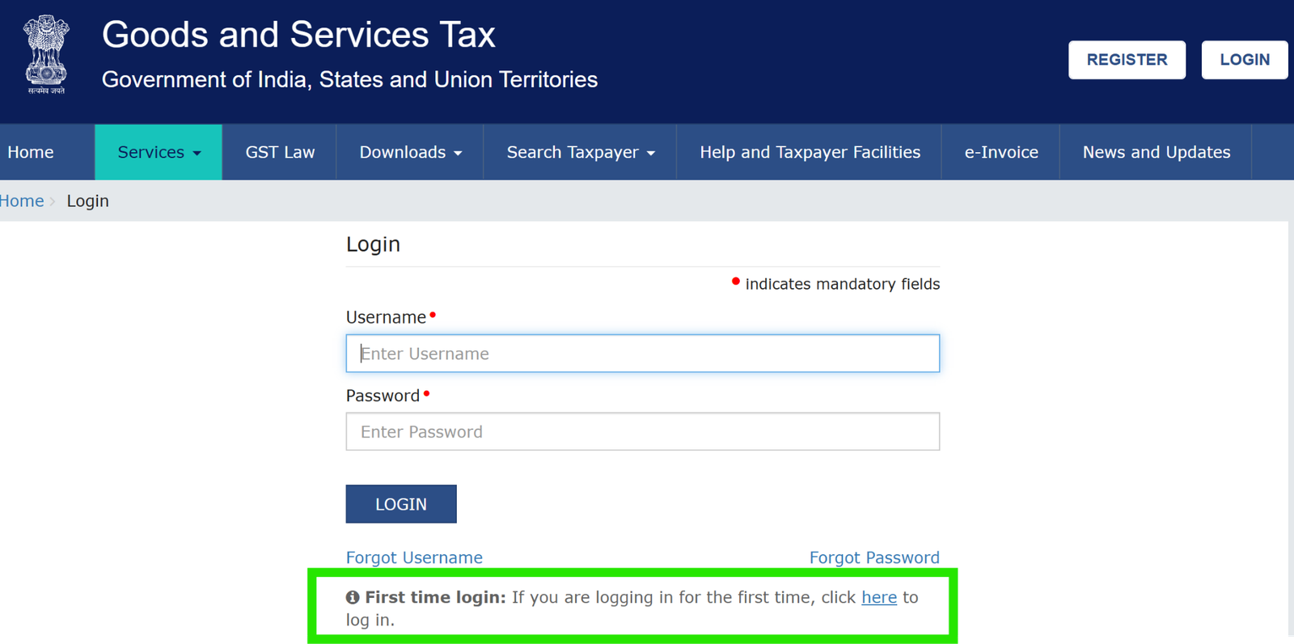Click the Login form heading

pos(373,244)
